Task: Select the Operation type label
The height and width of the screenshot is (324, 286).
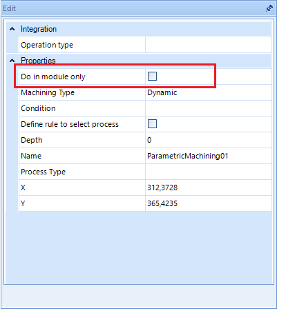Action: pos(47,45)
